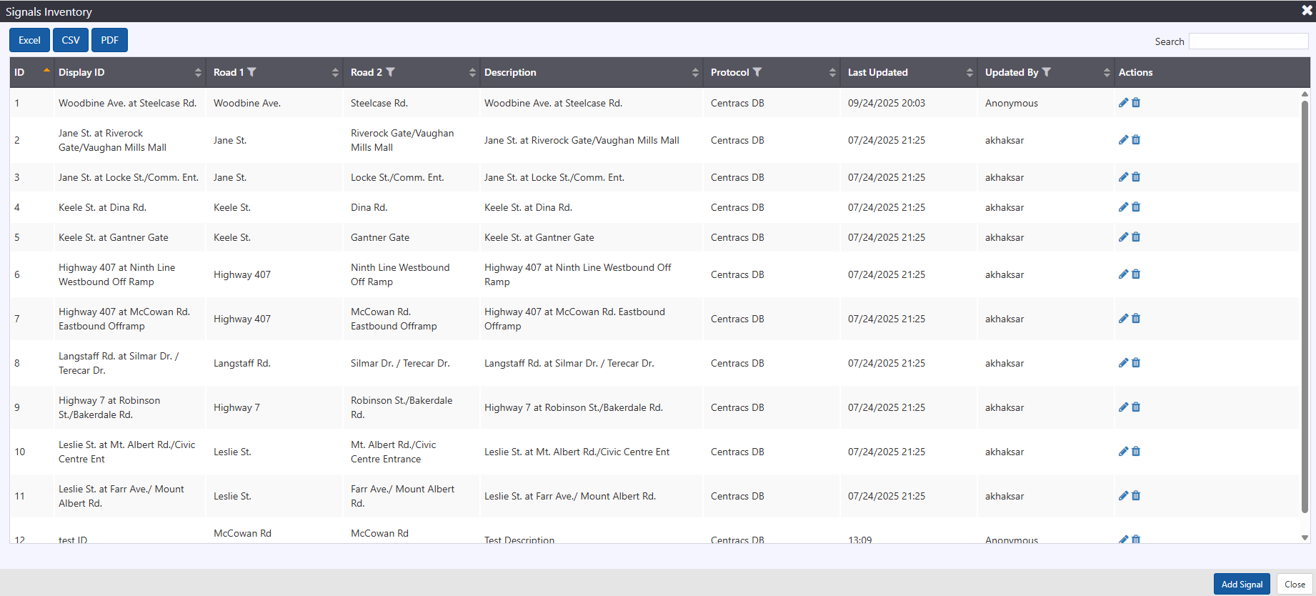Delete the Langstaff Rd. at Silmar Dr. signal
The height and width of the screenshot is (596, 1316).
point(1136,363)
